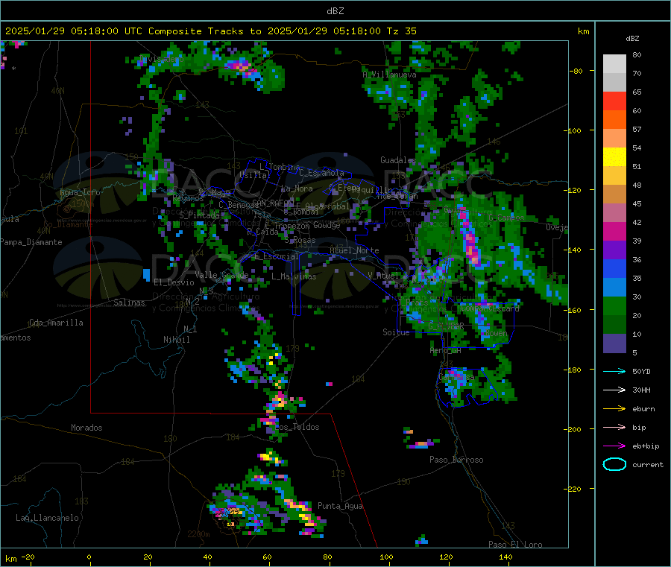
Task: Click the 'Agua_Toro' map label
Action: (x=80, y=192)
